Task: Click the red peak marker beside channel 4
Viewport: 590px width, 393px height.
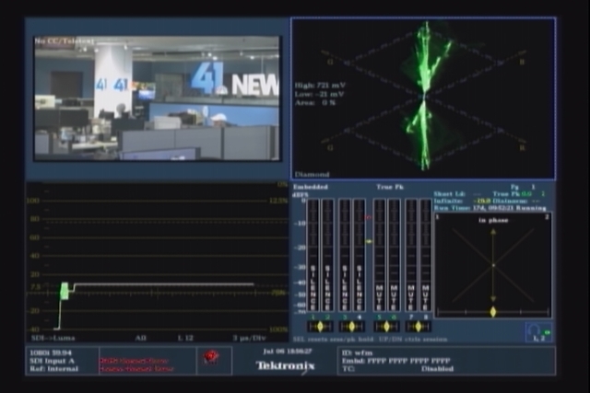Action: tap(369, 217)
